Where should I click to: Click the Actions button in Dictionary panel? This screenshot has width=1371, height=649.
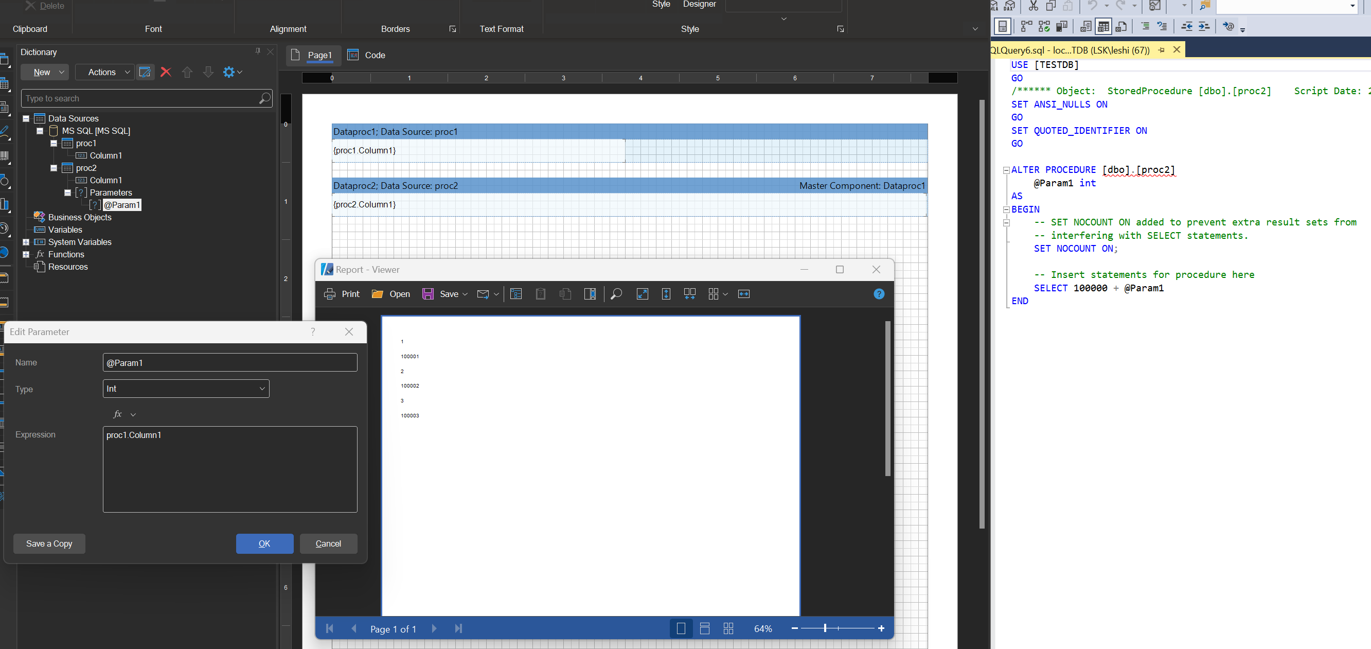point(103,71)
